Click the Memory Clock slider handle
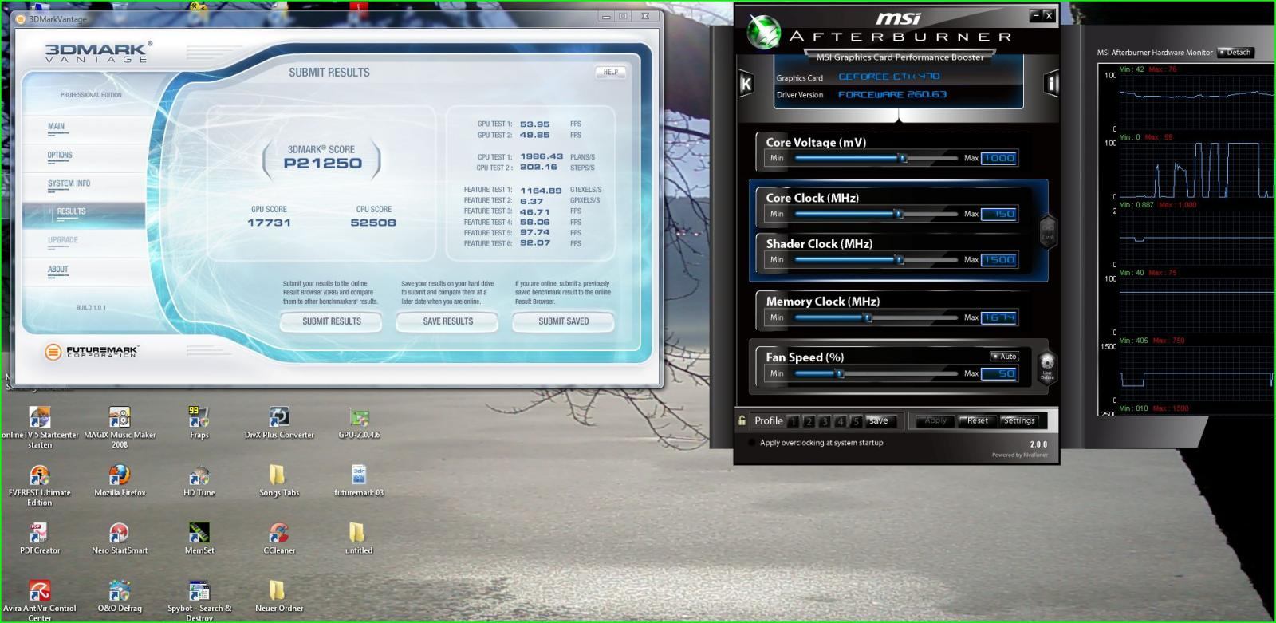The width and height of the screenshot is (1276, 623). pyautogui.click(x=868, y=317)
